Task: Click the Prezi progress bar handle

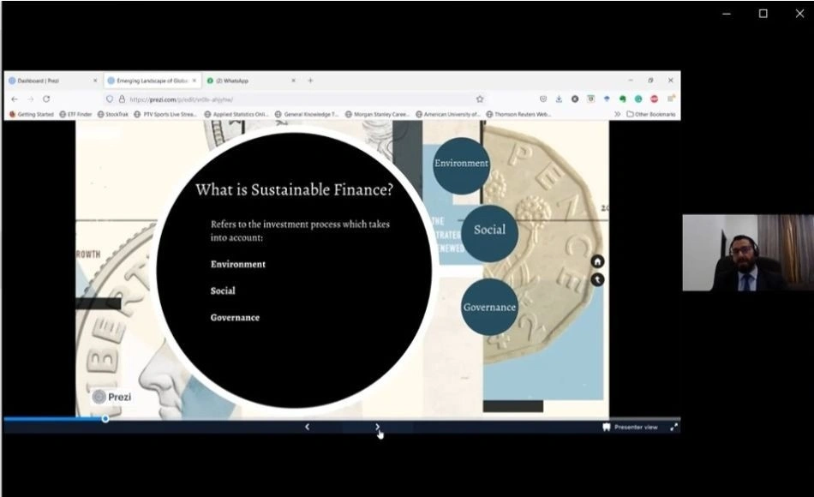Action: pyautogui.click(x=105, y=418)
